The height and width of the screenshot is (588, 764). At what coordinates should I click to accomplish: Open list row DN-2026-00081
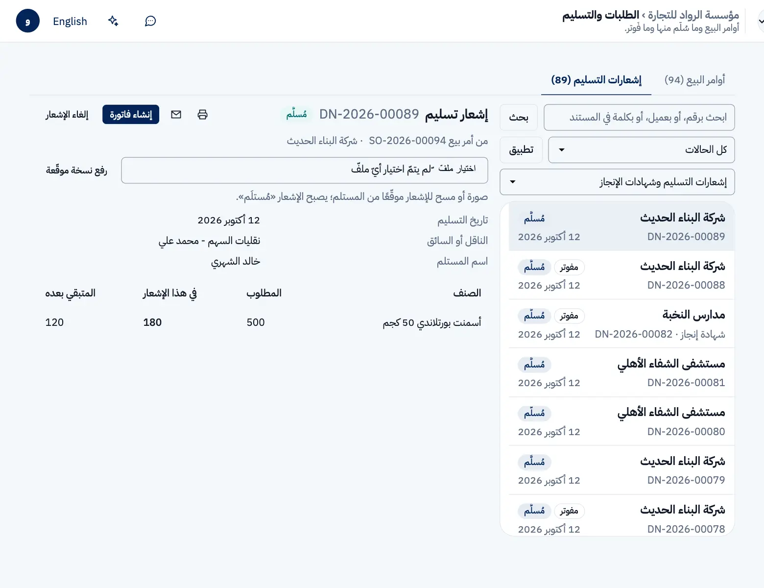point(621,373)
